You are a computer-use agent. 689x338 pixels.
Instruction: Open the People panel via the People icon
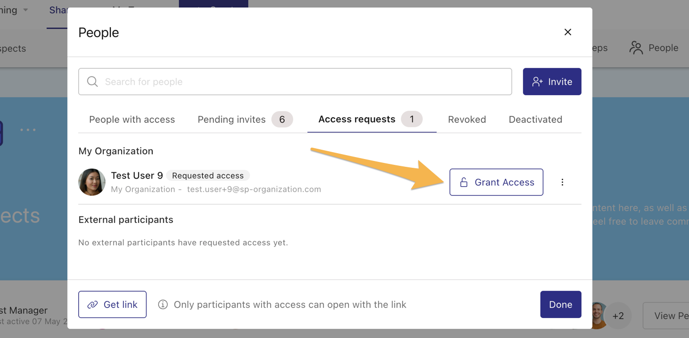tap(636, 47)
